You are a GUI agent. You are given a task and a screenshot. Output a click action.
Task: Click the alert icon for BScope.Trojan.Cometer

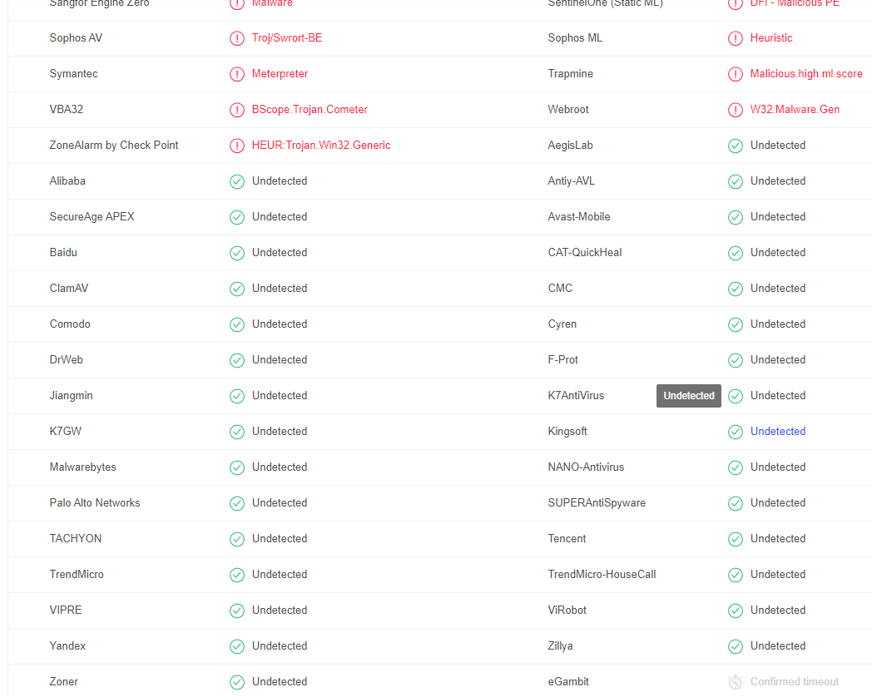[237, 110]
